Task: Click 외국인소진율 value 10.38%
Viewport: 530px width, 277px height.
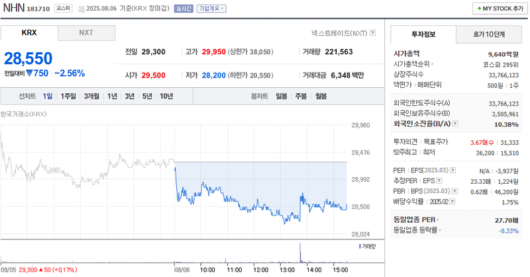Action: coord(506,124)
